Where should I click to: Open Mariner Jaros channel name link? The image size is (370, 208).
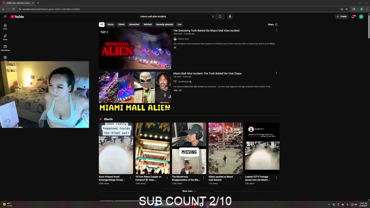point(183,39)
